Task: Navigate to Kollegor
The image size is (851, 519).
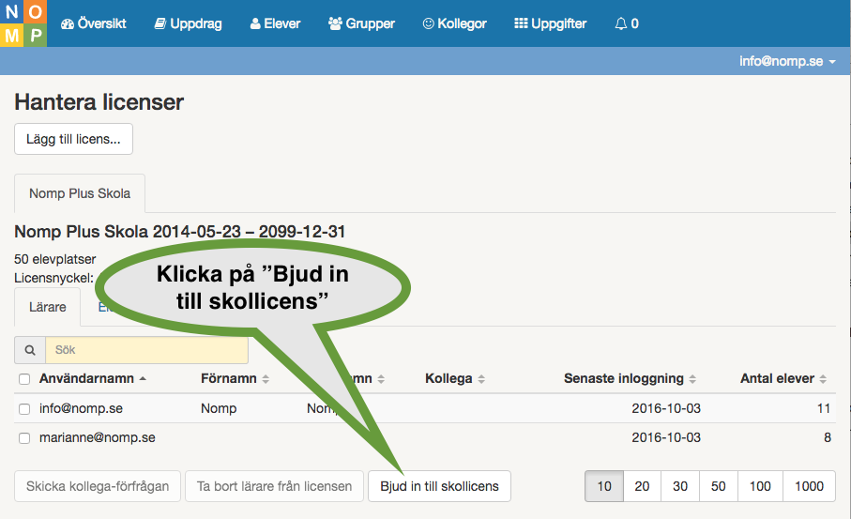Action: (455, 23)
